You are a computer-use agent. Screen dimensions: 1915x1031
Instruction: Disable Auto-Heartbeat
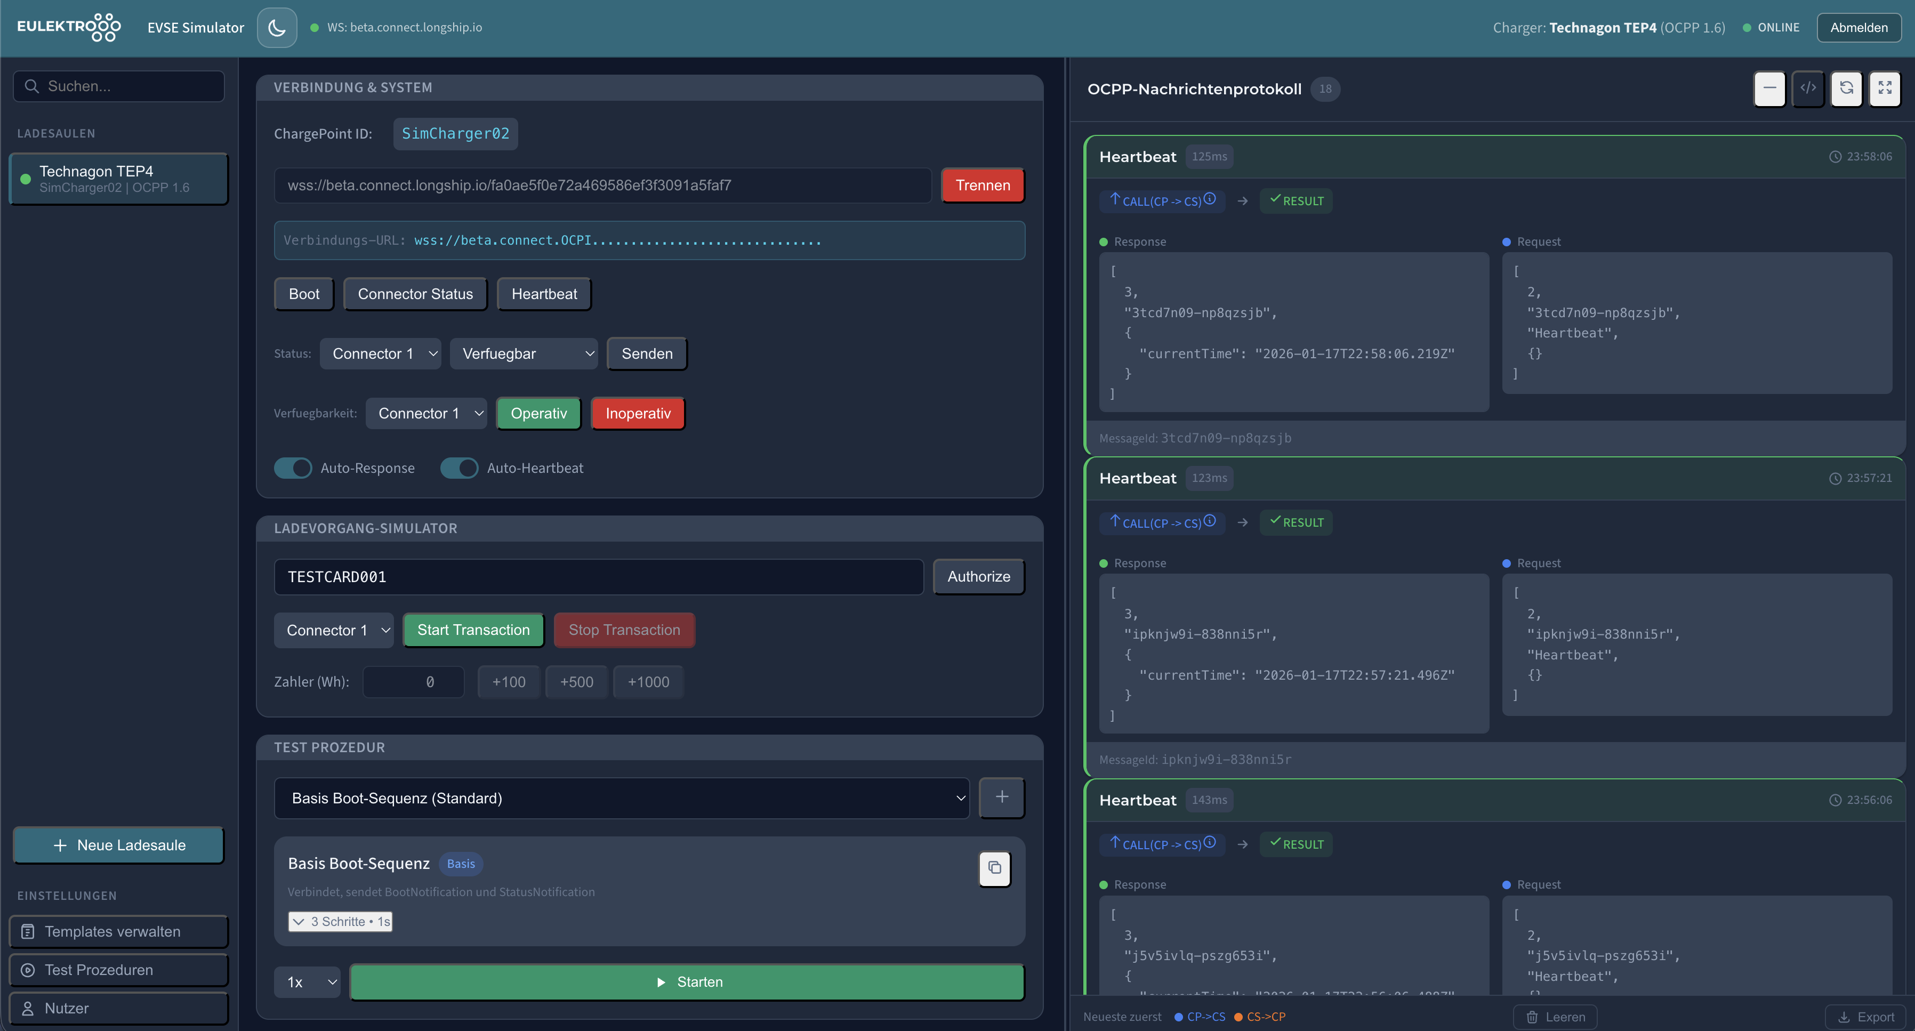point(458,468)
